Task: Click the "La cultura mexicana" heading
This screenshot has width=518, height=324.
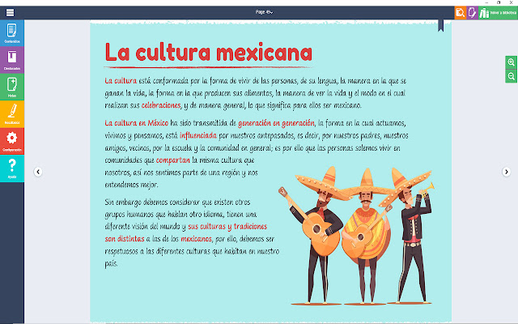Action: (209, 53)
